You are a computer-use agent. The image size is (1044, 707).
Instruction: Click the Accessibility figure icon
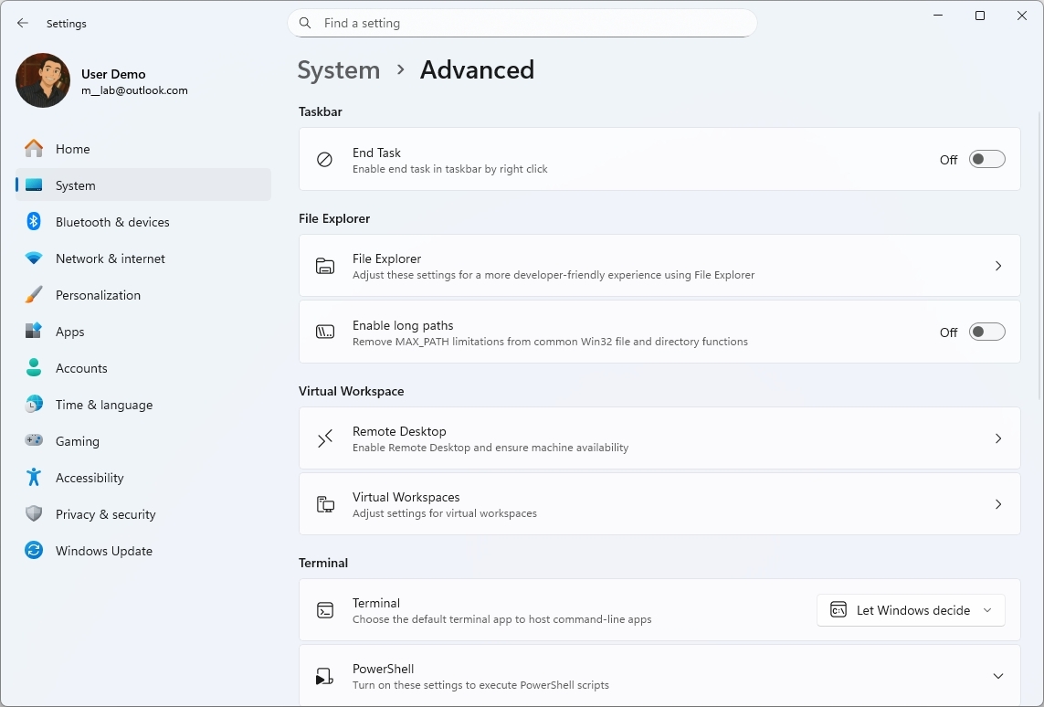34,478
